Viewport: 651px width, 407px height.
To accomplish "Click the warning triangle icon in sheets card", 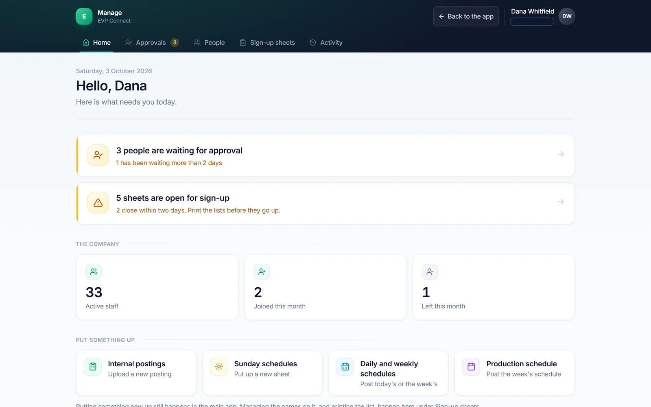I will [x=98, y=203].
